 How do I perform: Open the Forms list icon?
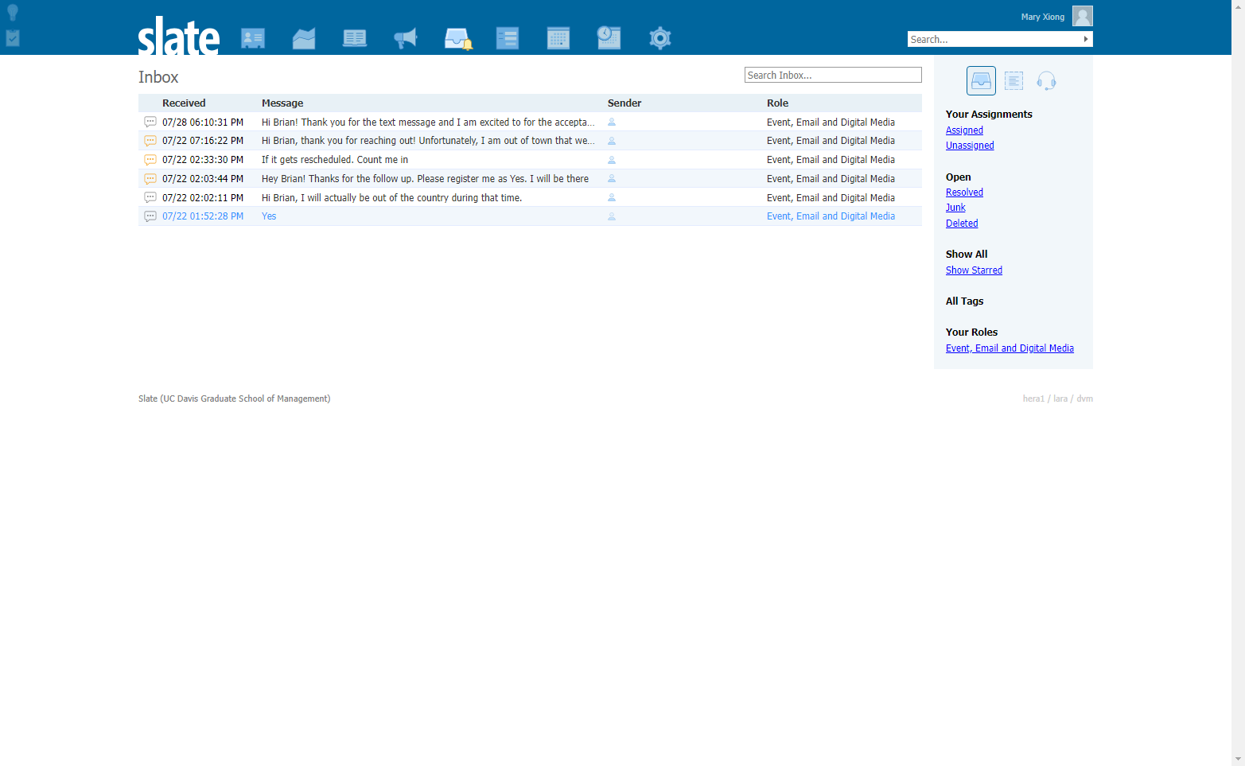pyautogui.click(x=508, y=38)
